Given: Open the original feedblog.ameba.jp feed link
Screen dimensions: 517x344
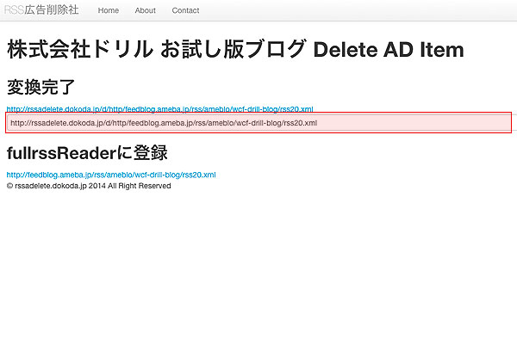Looking at the screenshot, I should pos(111,175).
